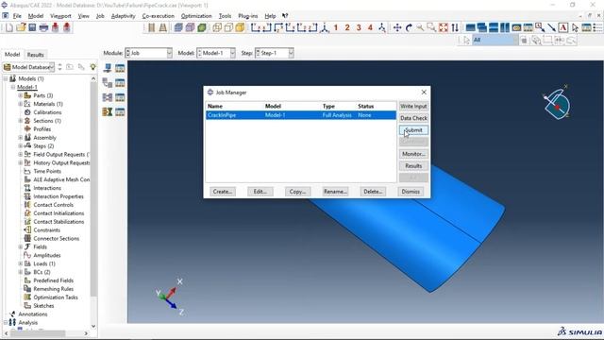Viewport: 604px width, 340px height.
Task: Click the Write Input button
Action: [x=413, y=106]
